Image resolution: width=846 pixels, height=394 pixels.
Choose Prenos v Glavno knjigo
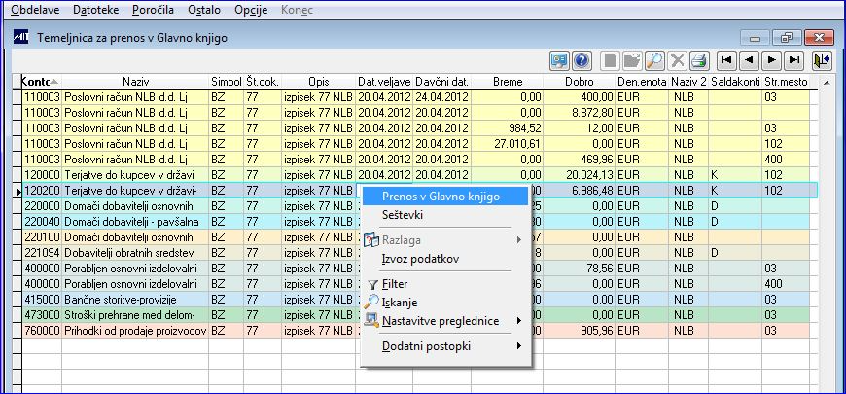tap(445, 197)
